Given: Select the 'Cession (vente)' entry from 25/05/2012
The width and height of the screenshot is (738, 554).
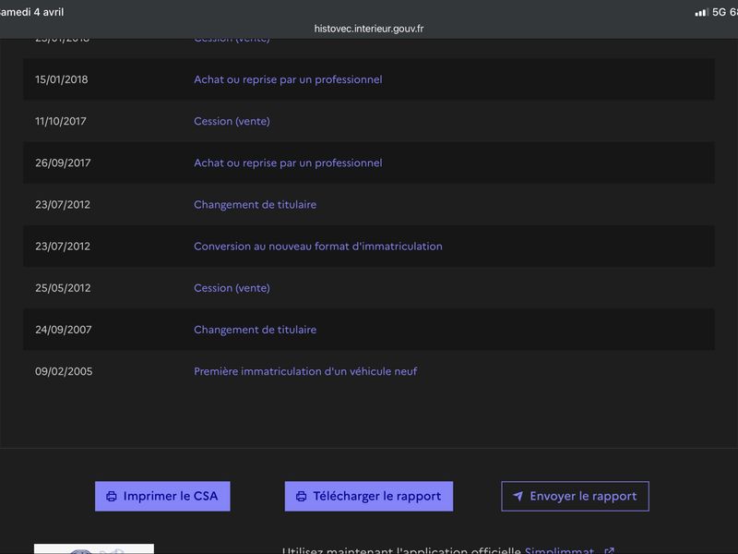Looking at the screenshot, I should click(x=232, y=288).
